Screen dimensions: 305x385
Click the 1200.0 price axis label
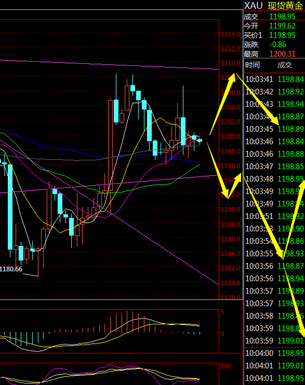coord(230,136)
